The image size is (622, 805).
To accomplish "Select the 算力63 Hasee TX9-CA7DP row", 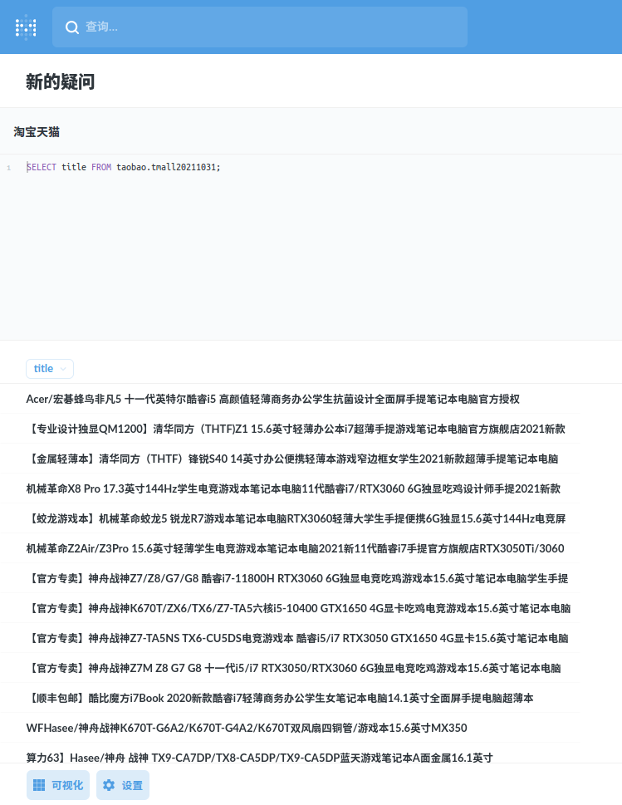I will [290, 753].
